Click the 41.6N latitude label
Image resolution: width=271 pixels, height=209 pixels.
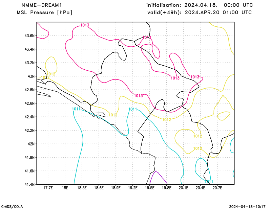[29, 171]
